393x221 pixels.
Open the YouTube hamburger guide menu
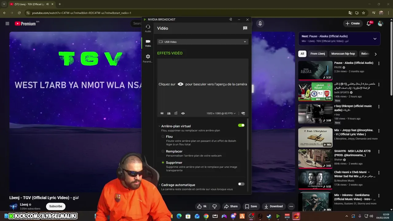pyautogui.click(x=7, y=23)
